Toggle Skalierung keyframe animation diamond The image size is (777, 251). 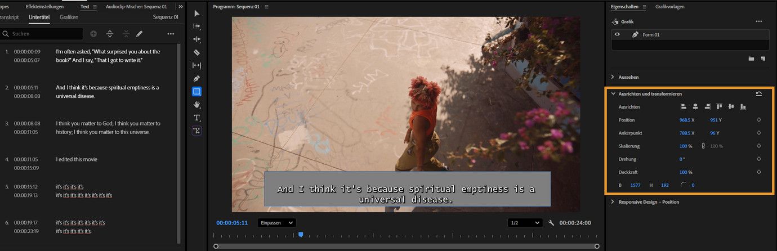click(x=759, y=146)
